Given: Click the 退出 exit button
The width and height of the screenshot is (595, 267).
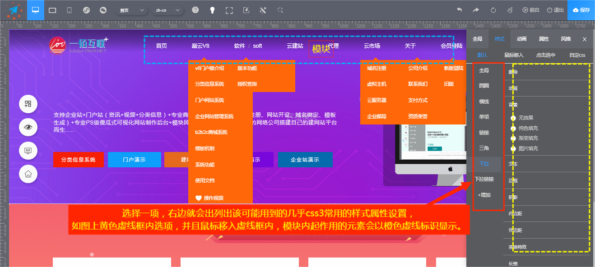Looking at the screenshot, I should point(555,10).
